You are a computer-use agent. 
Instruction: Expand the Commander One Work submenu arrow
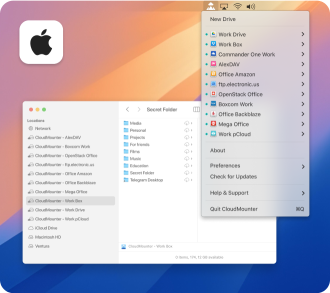[302, 54]
